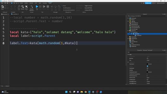167x94 pixels.
Task: Open the Play button dropdown arrow
Action: pos(37,10)
